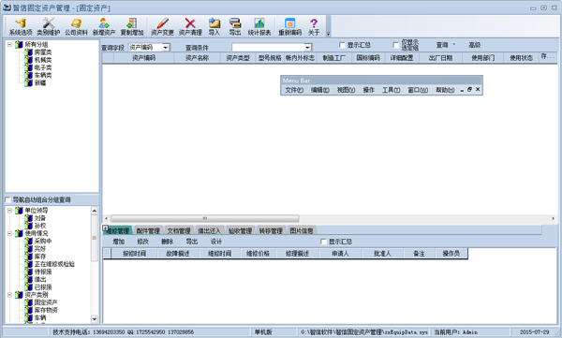The height and width of the screenshot is (338, 562).
Task: Switch to the 验收管理 tab
Action: coord(240,231)
